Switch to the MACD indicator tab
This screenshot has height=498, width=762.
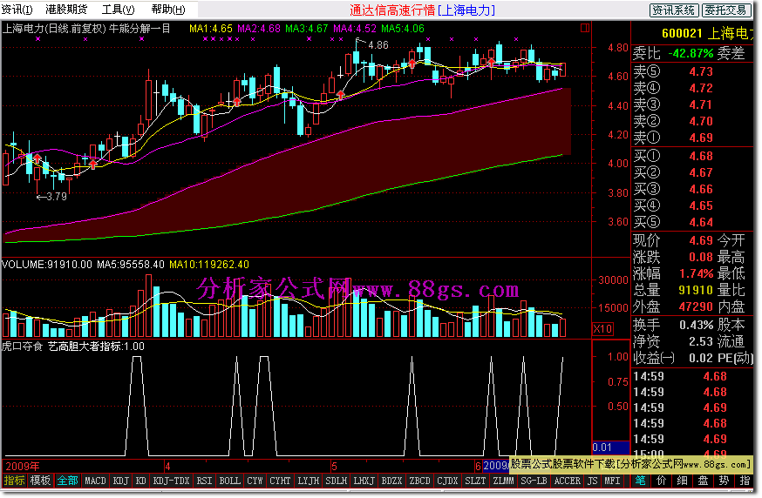tap(95, 481)
